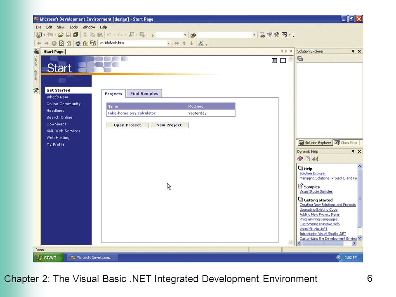Image resolution: width=396 pixels, height=297 pixels.
Task: Click the Open Project button
Action: (127, 125)
